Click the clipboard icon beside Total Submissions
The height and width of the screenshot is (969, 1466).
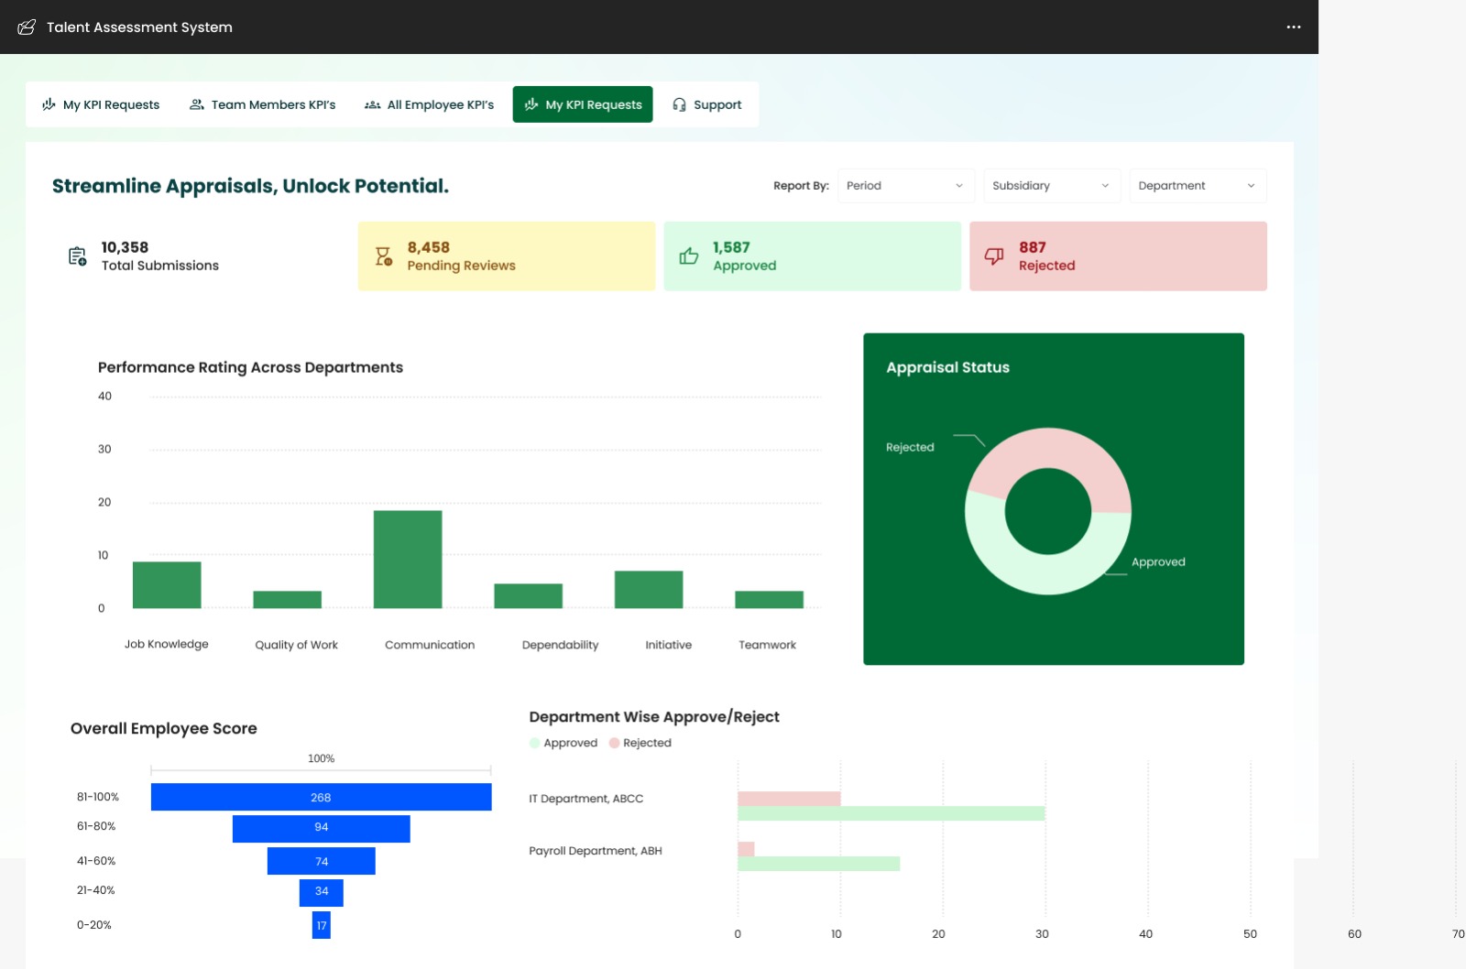click(76, 256)
